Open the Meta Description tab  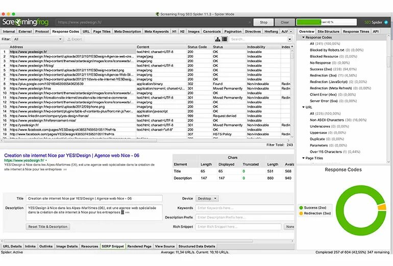click(128, 32)
